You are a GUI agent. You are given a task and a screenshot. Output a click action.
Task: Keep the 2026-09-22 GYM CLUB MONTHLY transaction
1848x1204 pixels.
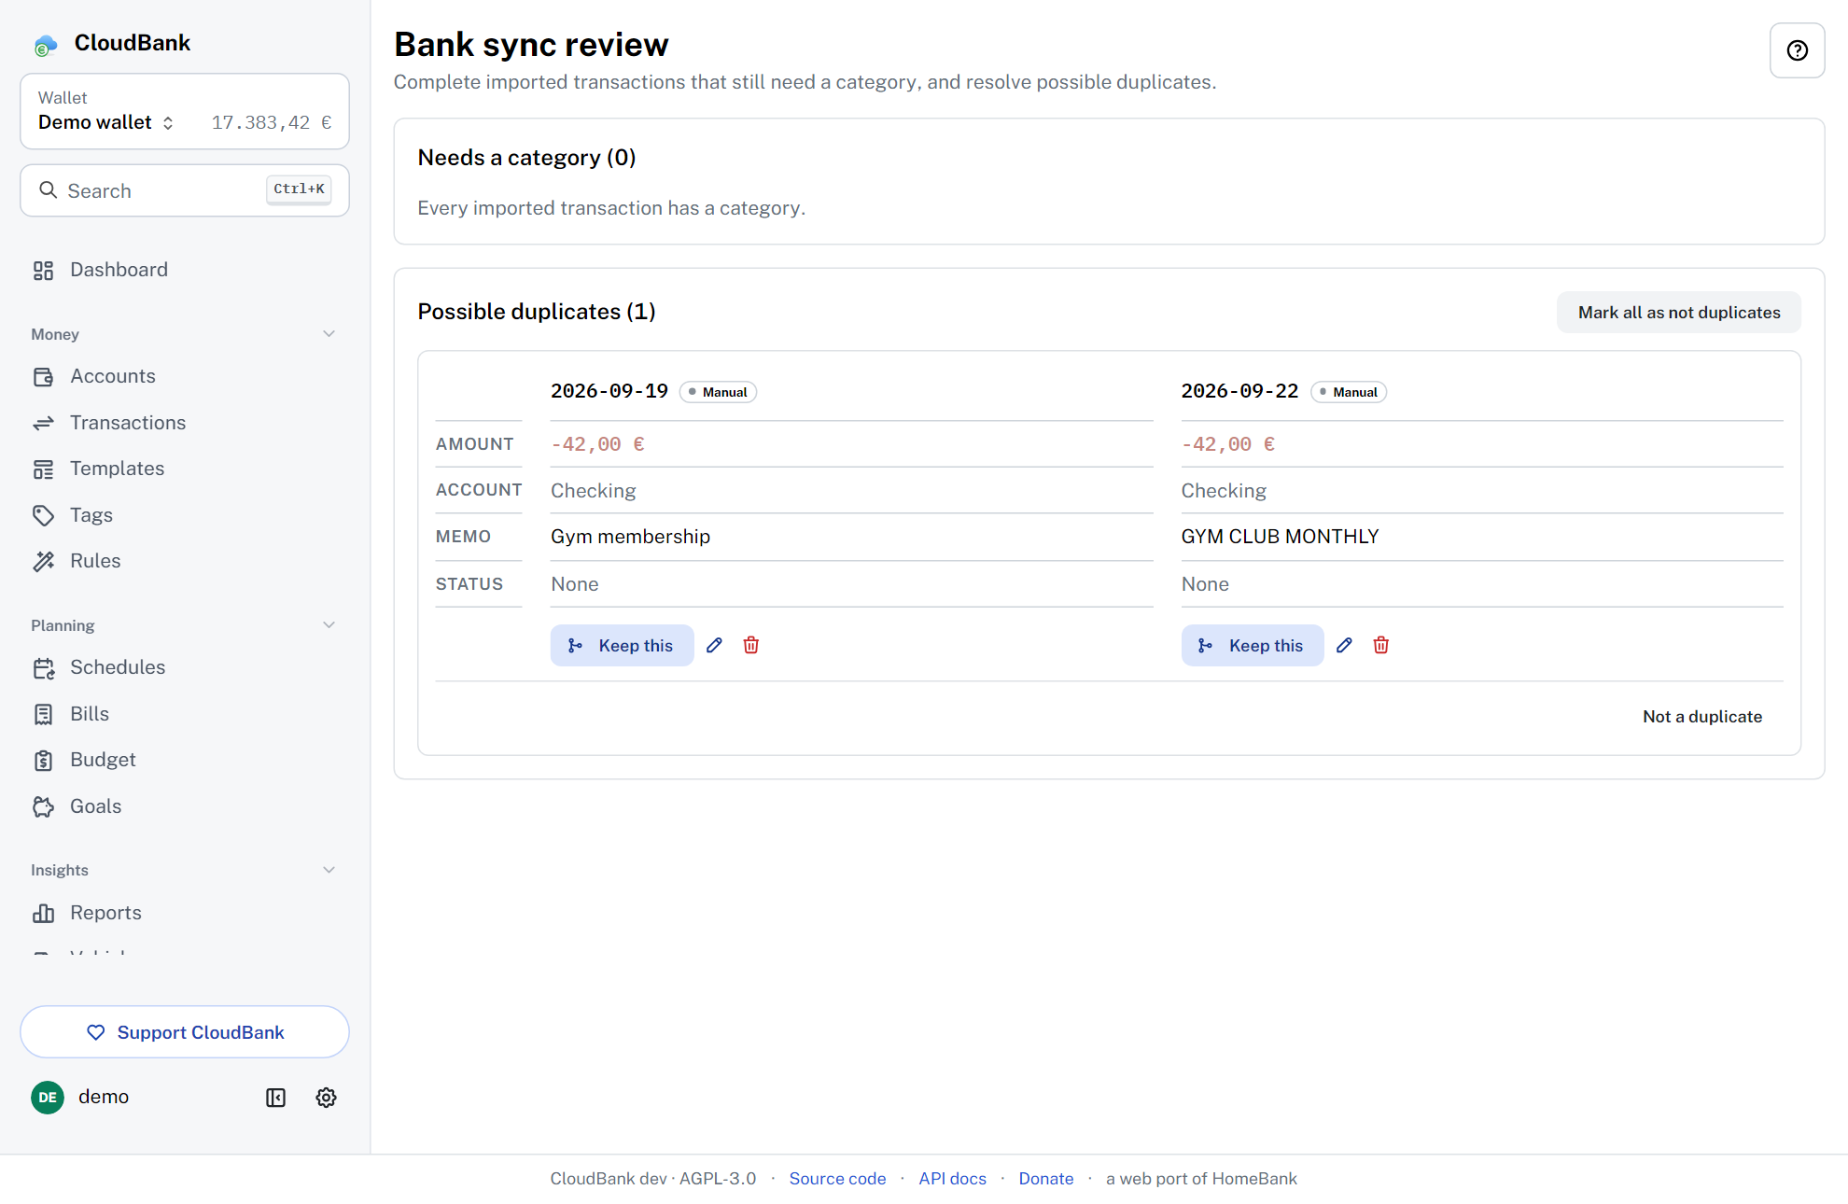click(1252, 645)
